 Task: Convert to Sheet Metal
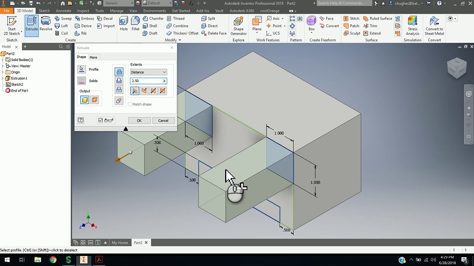(x=434, y=26)
